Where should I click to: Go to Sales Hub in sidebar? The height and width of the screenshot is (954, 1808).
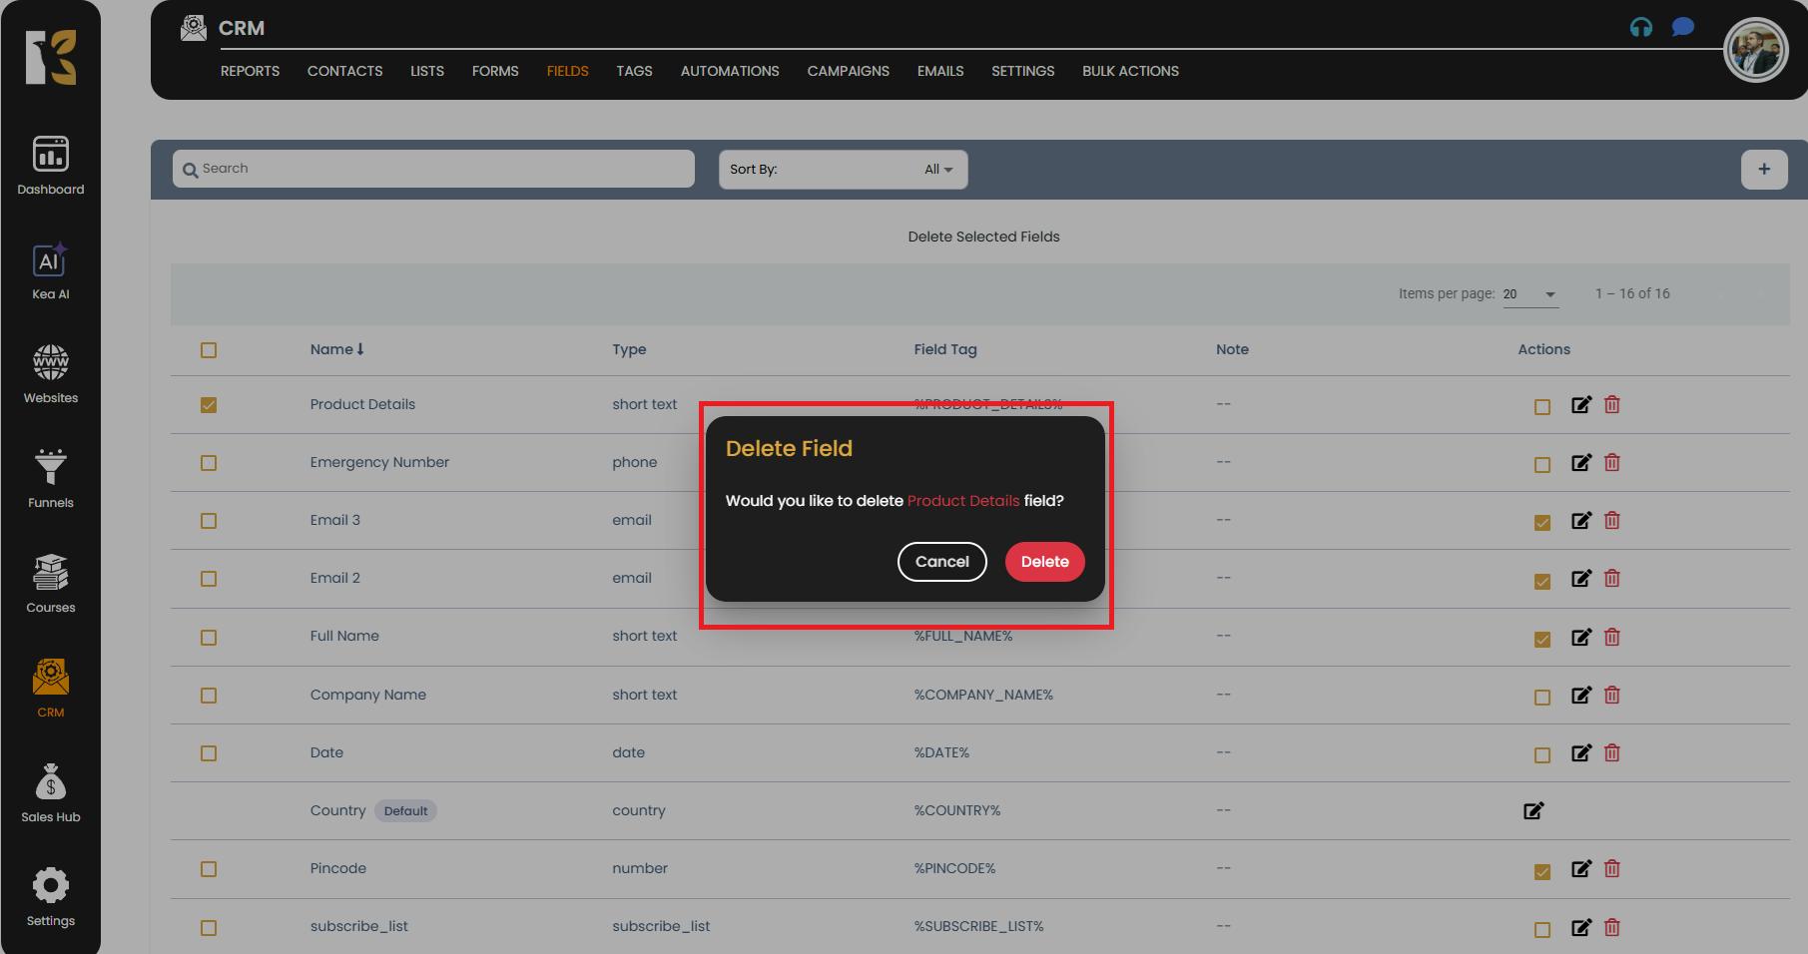50,793
